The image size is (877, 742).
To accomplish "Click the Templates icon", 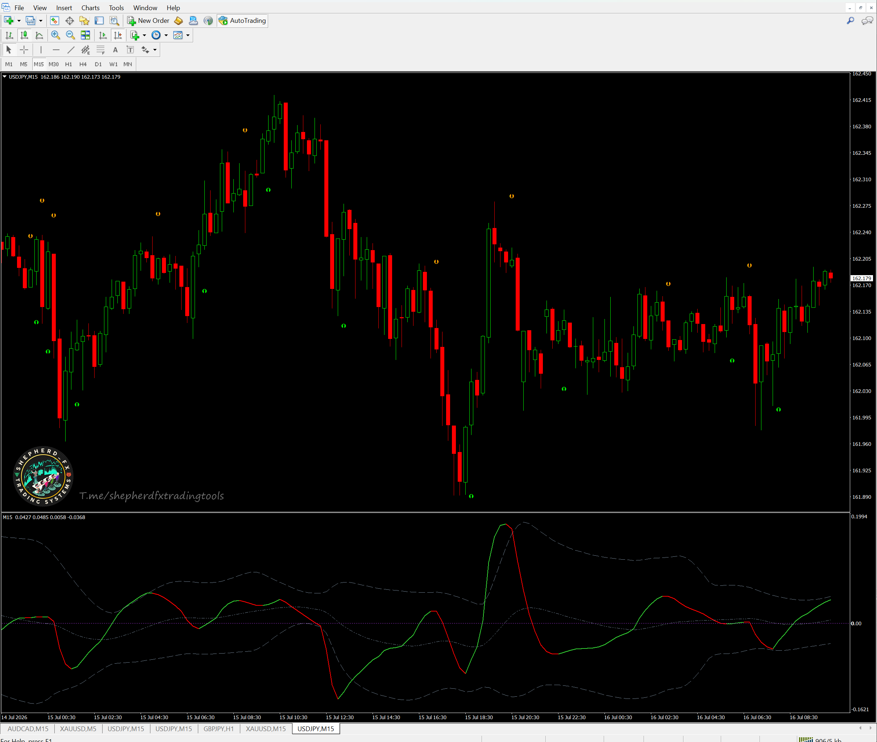I will pos(178,35).
